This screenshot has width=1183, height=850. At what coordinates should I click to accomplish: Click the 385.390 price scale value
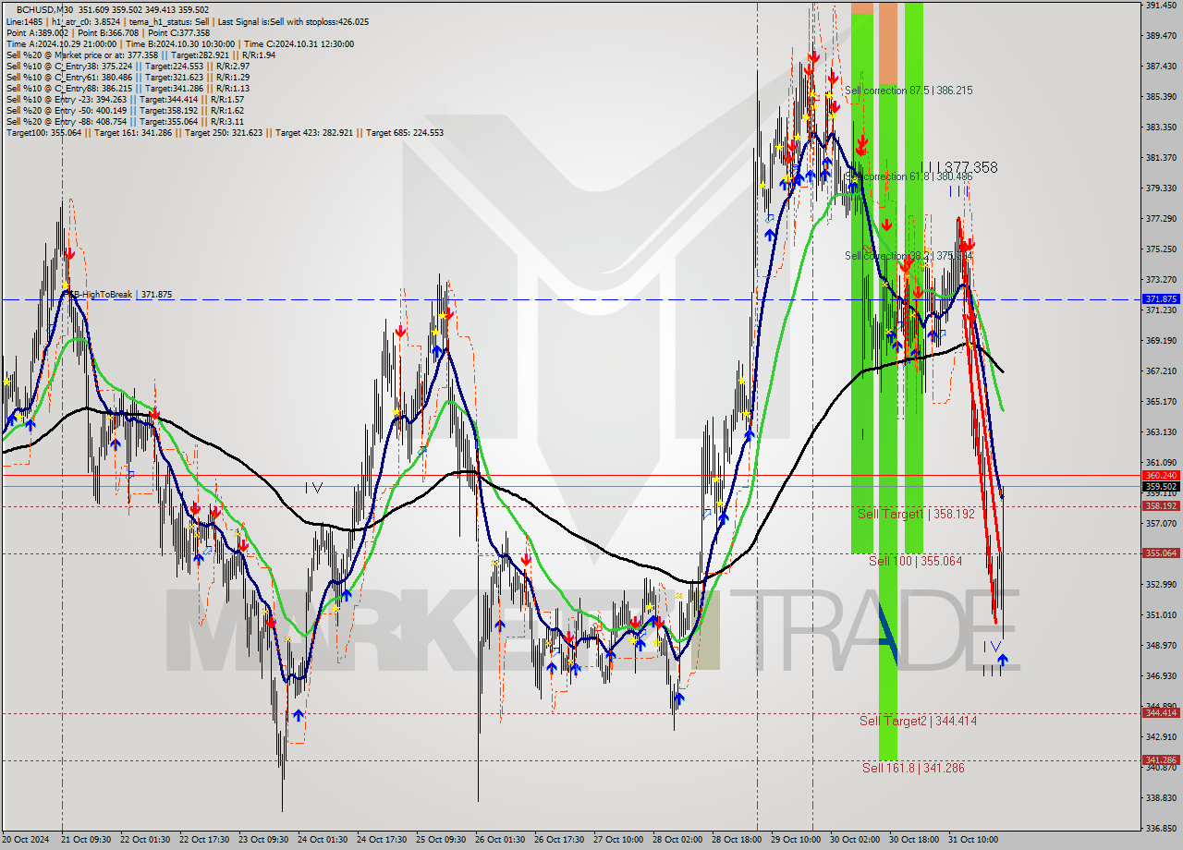click(1161, 96)
